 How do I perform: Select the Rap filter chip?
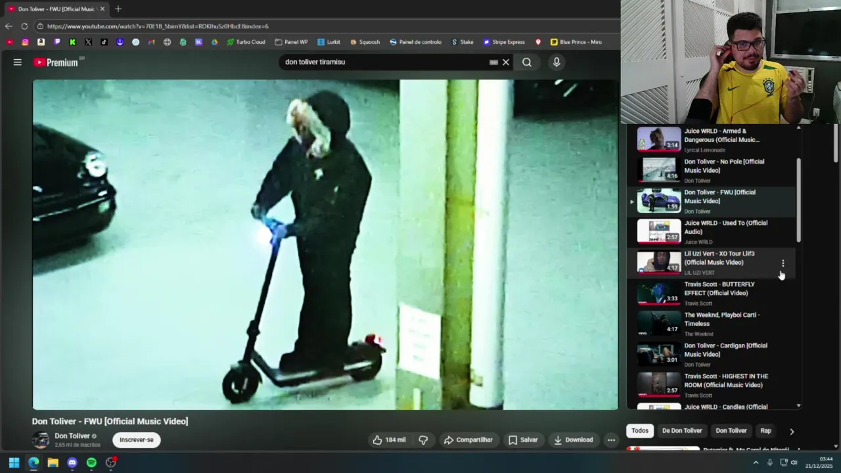[765, 431]
